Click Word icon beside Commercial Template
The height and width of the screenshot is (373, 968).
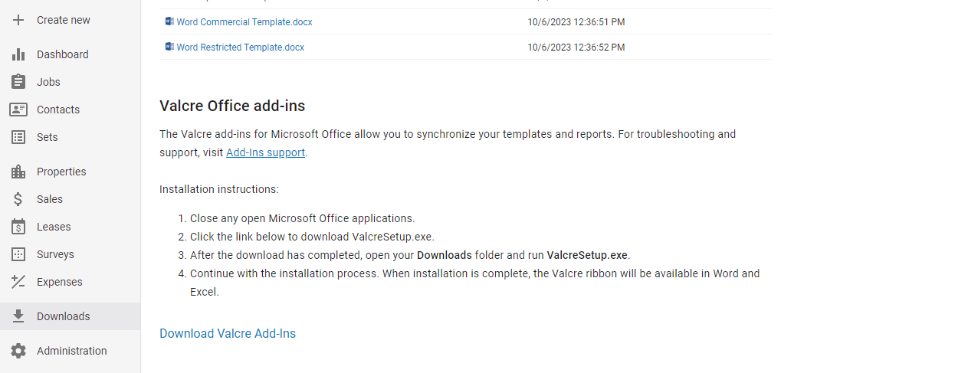(169, 21)
